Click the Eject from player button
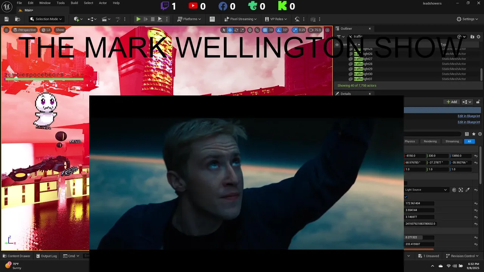The width and height of the screenshot is (484, 272). (160, 19)
